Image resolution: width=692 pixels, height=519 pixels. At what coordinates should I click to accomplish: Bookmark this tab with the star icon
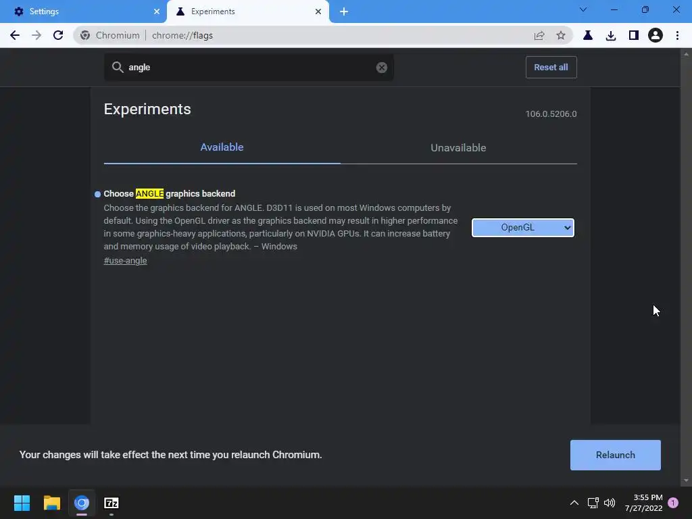560,35
